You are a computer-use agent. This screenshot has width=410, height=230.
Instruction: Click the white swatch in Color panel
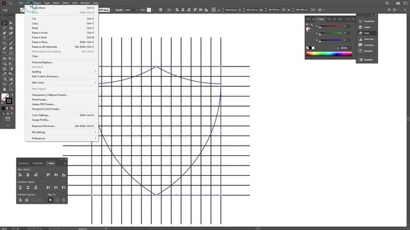click(x=313, y=48)
